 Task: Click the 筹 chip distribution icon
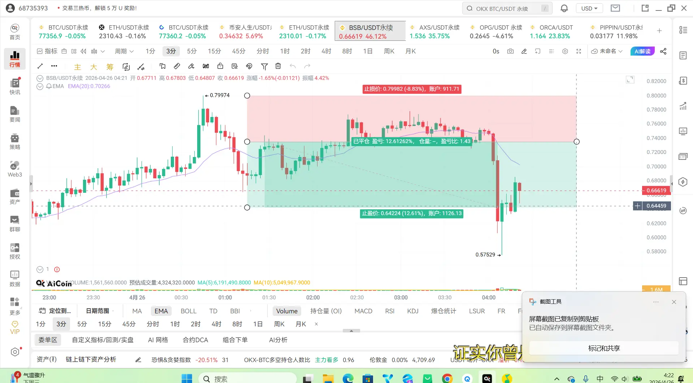pyautogui.click(x=110, y=67)
